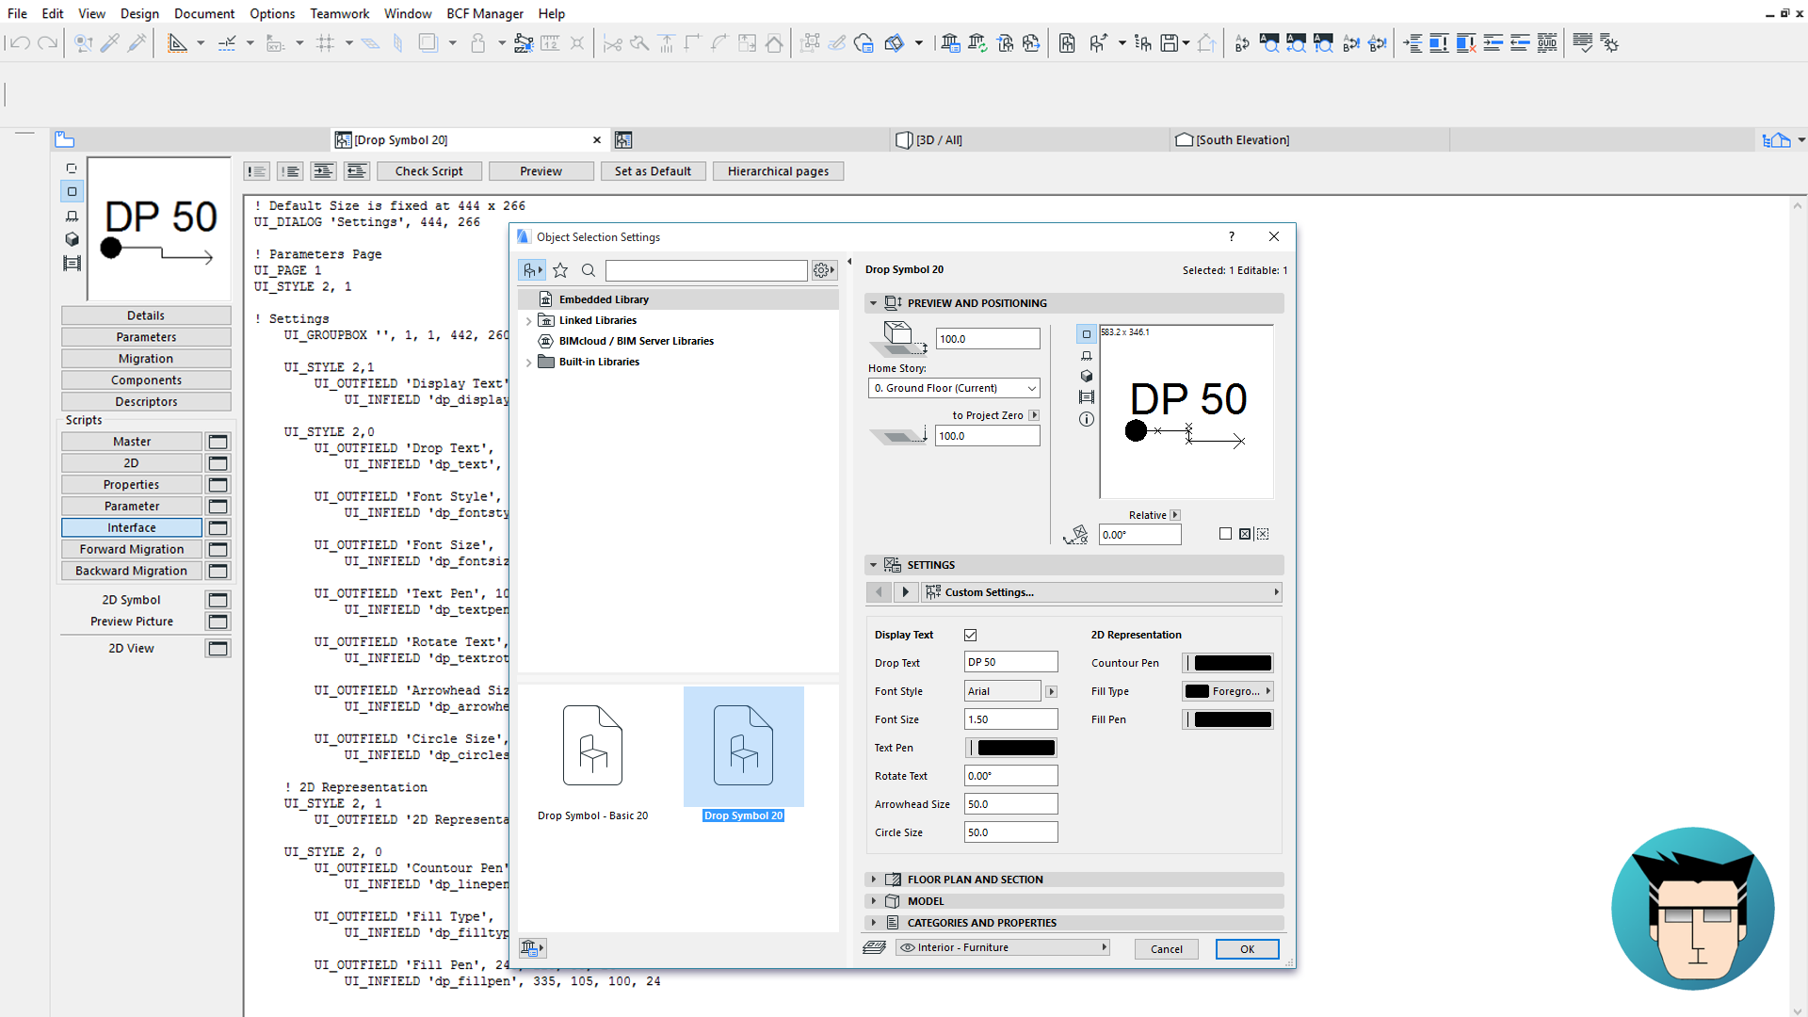Select 3D view icon beside preview
Image resolution: width=1808 pixels, height=1017 pixels.
(1087, 376)
